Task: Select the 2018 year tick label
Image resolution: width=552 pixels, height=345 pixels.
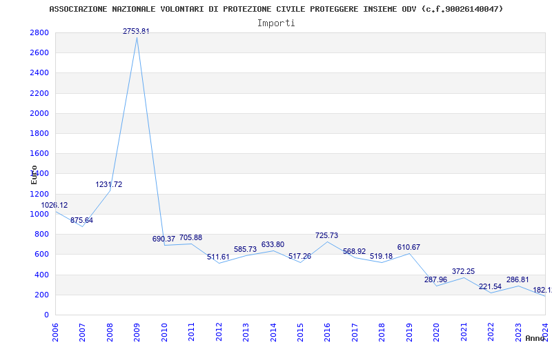Action: click(x=382, y=333)
